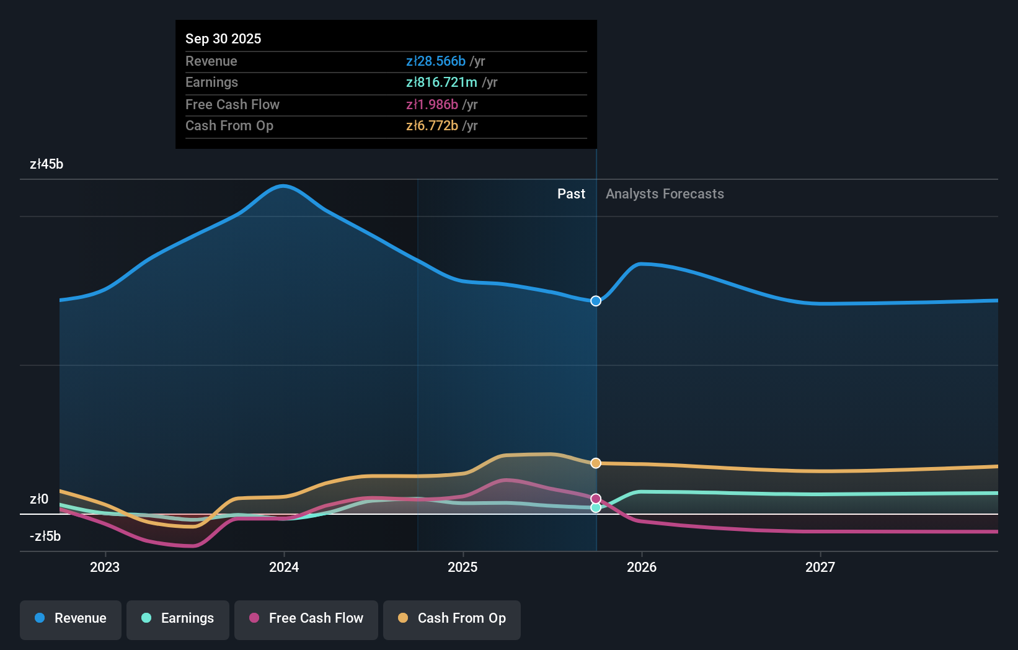The height and width of the screenshot is (650, 1018).
Task: Toggle the Free Cash Flow series visibility
Action: [306, 620]
